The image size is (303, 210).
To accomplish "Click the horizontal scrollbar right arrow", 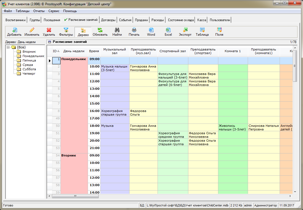I will pyautogui.click(x=290, y=196).
